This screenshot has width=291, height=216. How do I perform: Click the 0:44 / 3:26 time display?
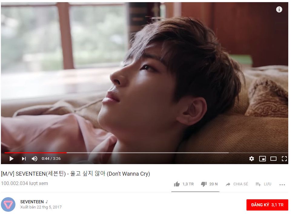coord(51,159)
